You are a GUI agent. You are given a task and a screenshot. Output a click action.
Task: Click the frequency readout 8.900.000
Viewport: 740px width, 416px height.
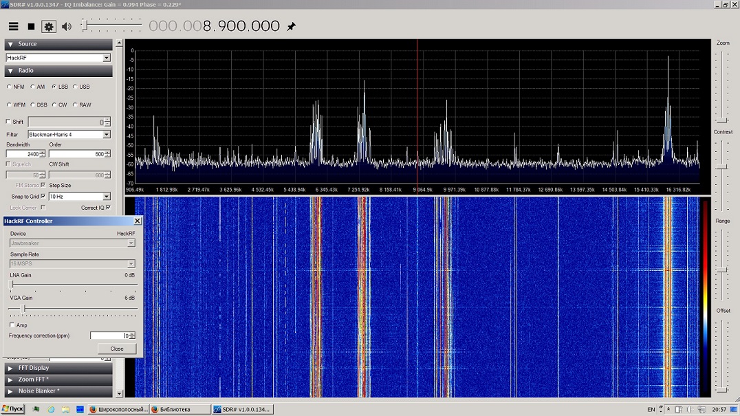[x=241, y=26]
